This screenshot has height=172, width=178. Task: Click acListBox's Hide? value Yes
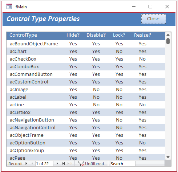[x=73, y=112]
